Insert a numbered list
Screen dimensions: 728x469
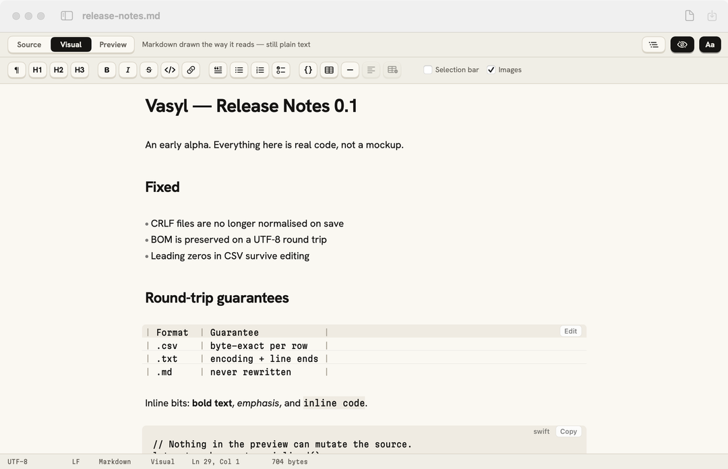(260, 69)
